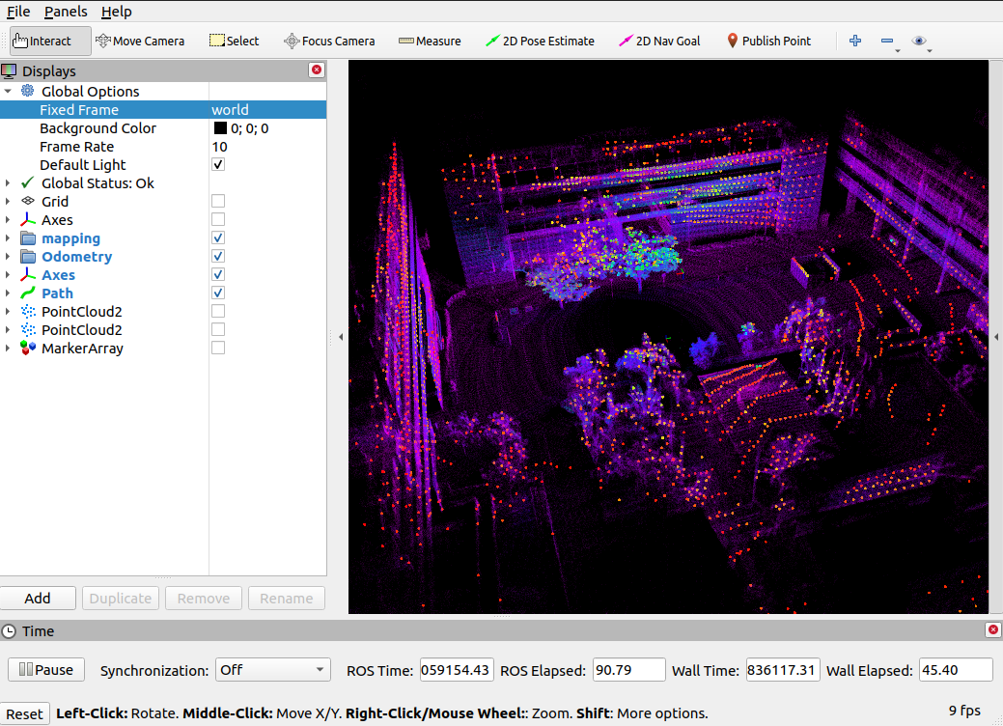Click the Add display button
Image resolution: width=1003 pixels, height=726 pixels.
pos(38,598)
